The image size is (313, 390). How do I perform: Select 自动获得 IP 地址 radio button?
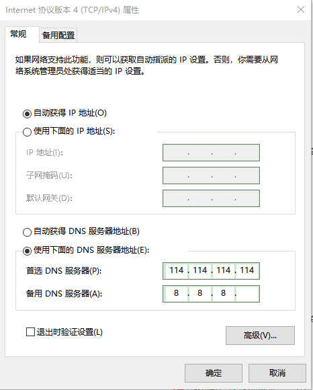pos(27,114)
